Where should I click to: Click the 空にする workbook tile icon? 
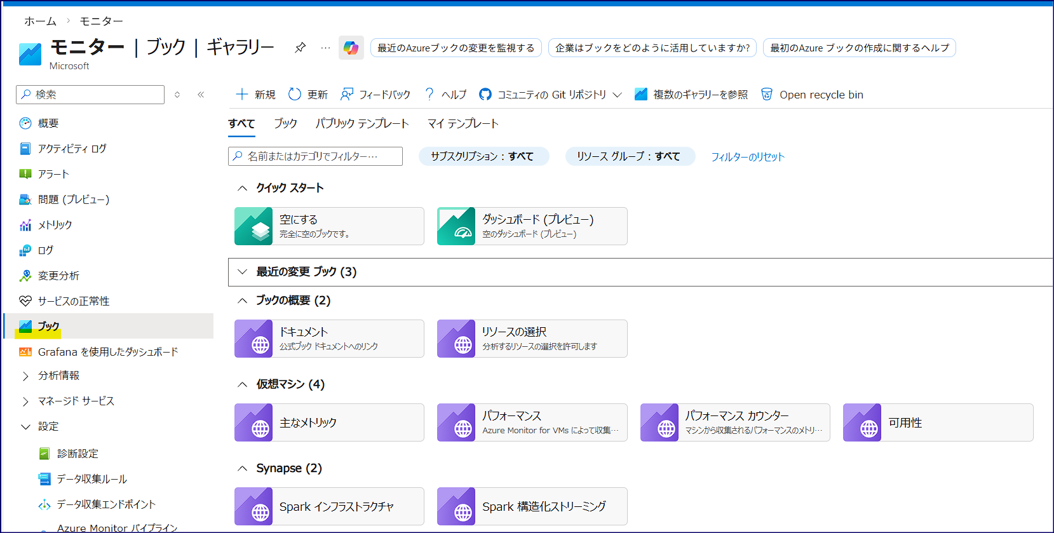click(253, 226)
